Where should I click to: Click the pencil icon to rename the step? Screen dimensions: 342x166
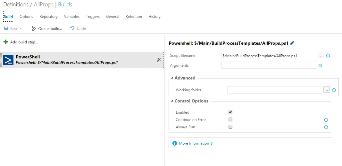(x=292, y=43)
